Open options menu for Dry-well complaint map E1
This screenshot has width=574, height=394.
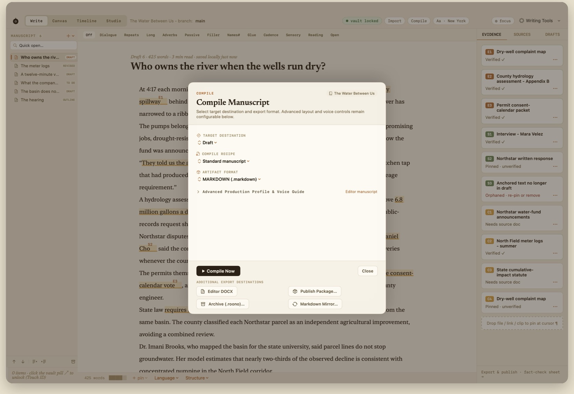click(x=555, y=60)
